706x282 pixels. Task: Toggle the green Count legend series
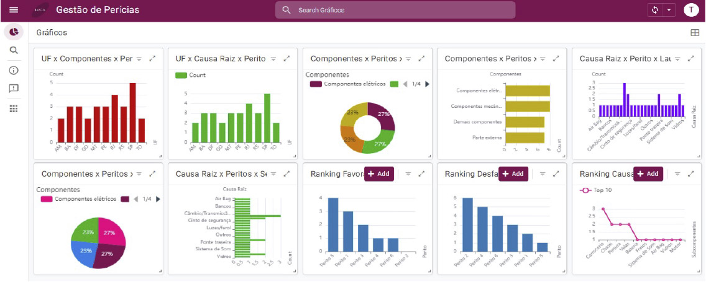point(190,75)
